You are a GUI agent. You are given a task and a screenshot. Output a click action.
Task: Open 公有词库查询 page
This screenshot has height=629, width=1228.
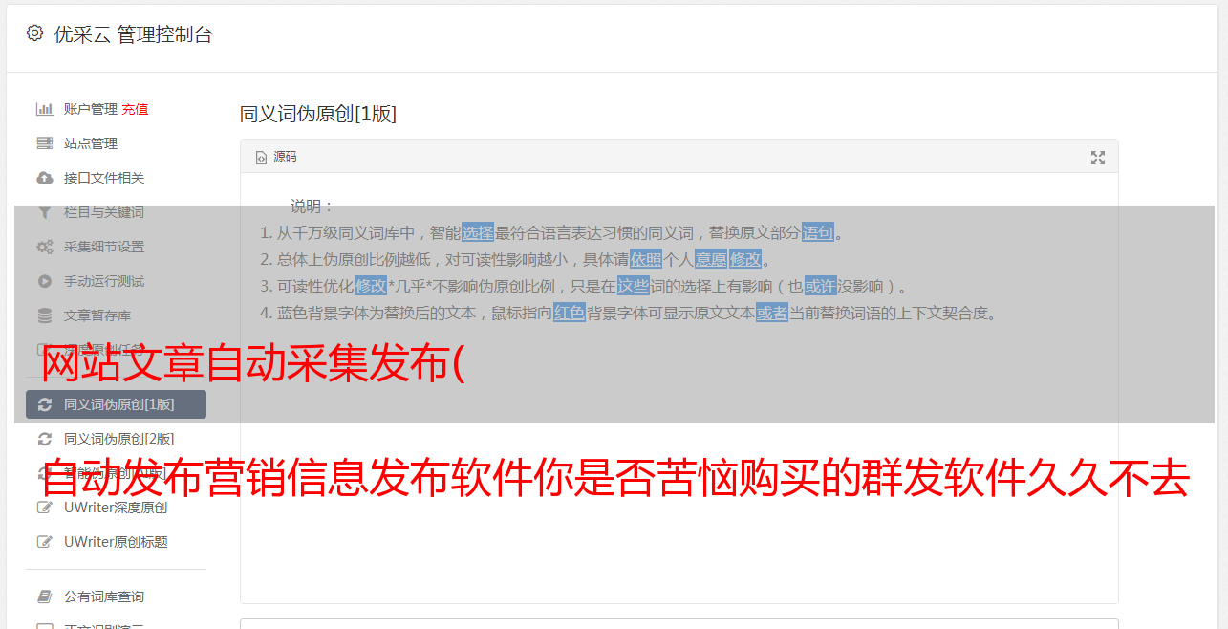tap(116, 596)
